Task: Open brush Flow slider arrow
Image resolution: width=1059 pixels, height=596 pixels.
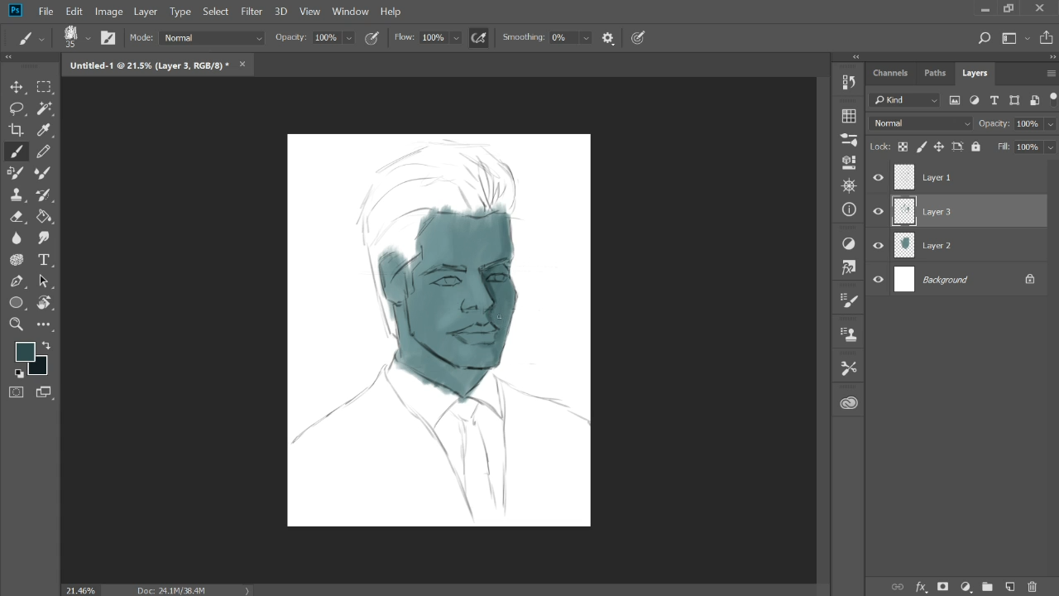Action: [x=456, y=38]
